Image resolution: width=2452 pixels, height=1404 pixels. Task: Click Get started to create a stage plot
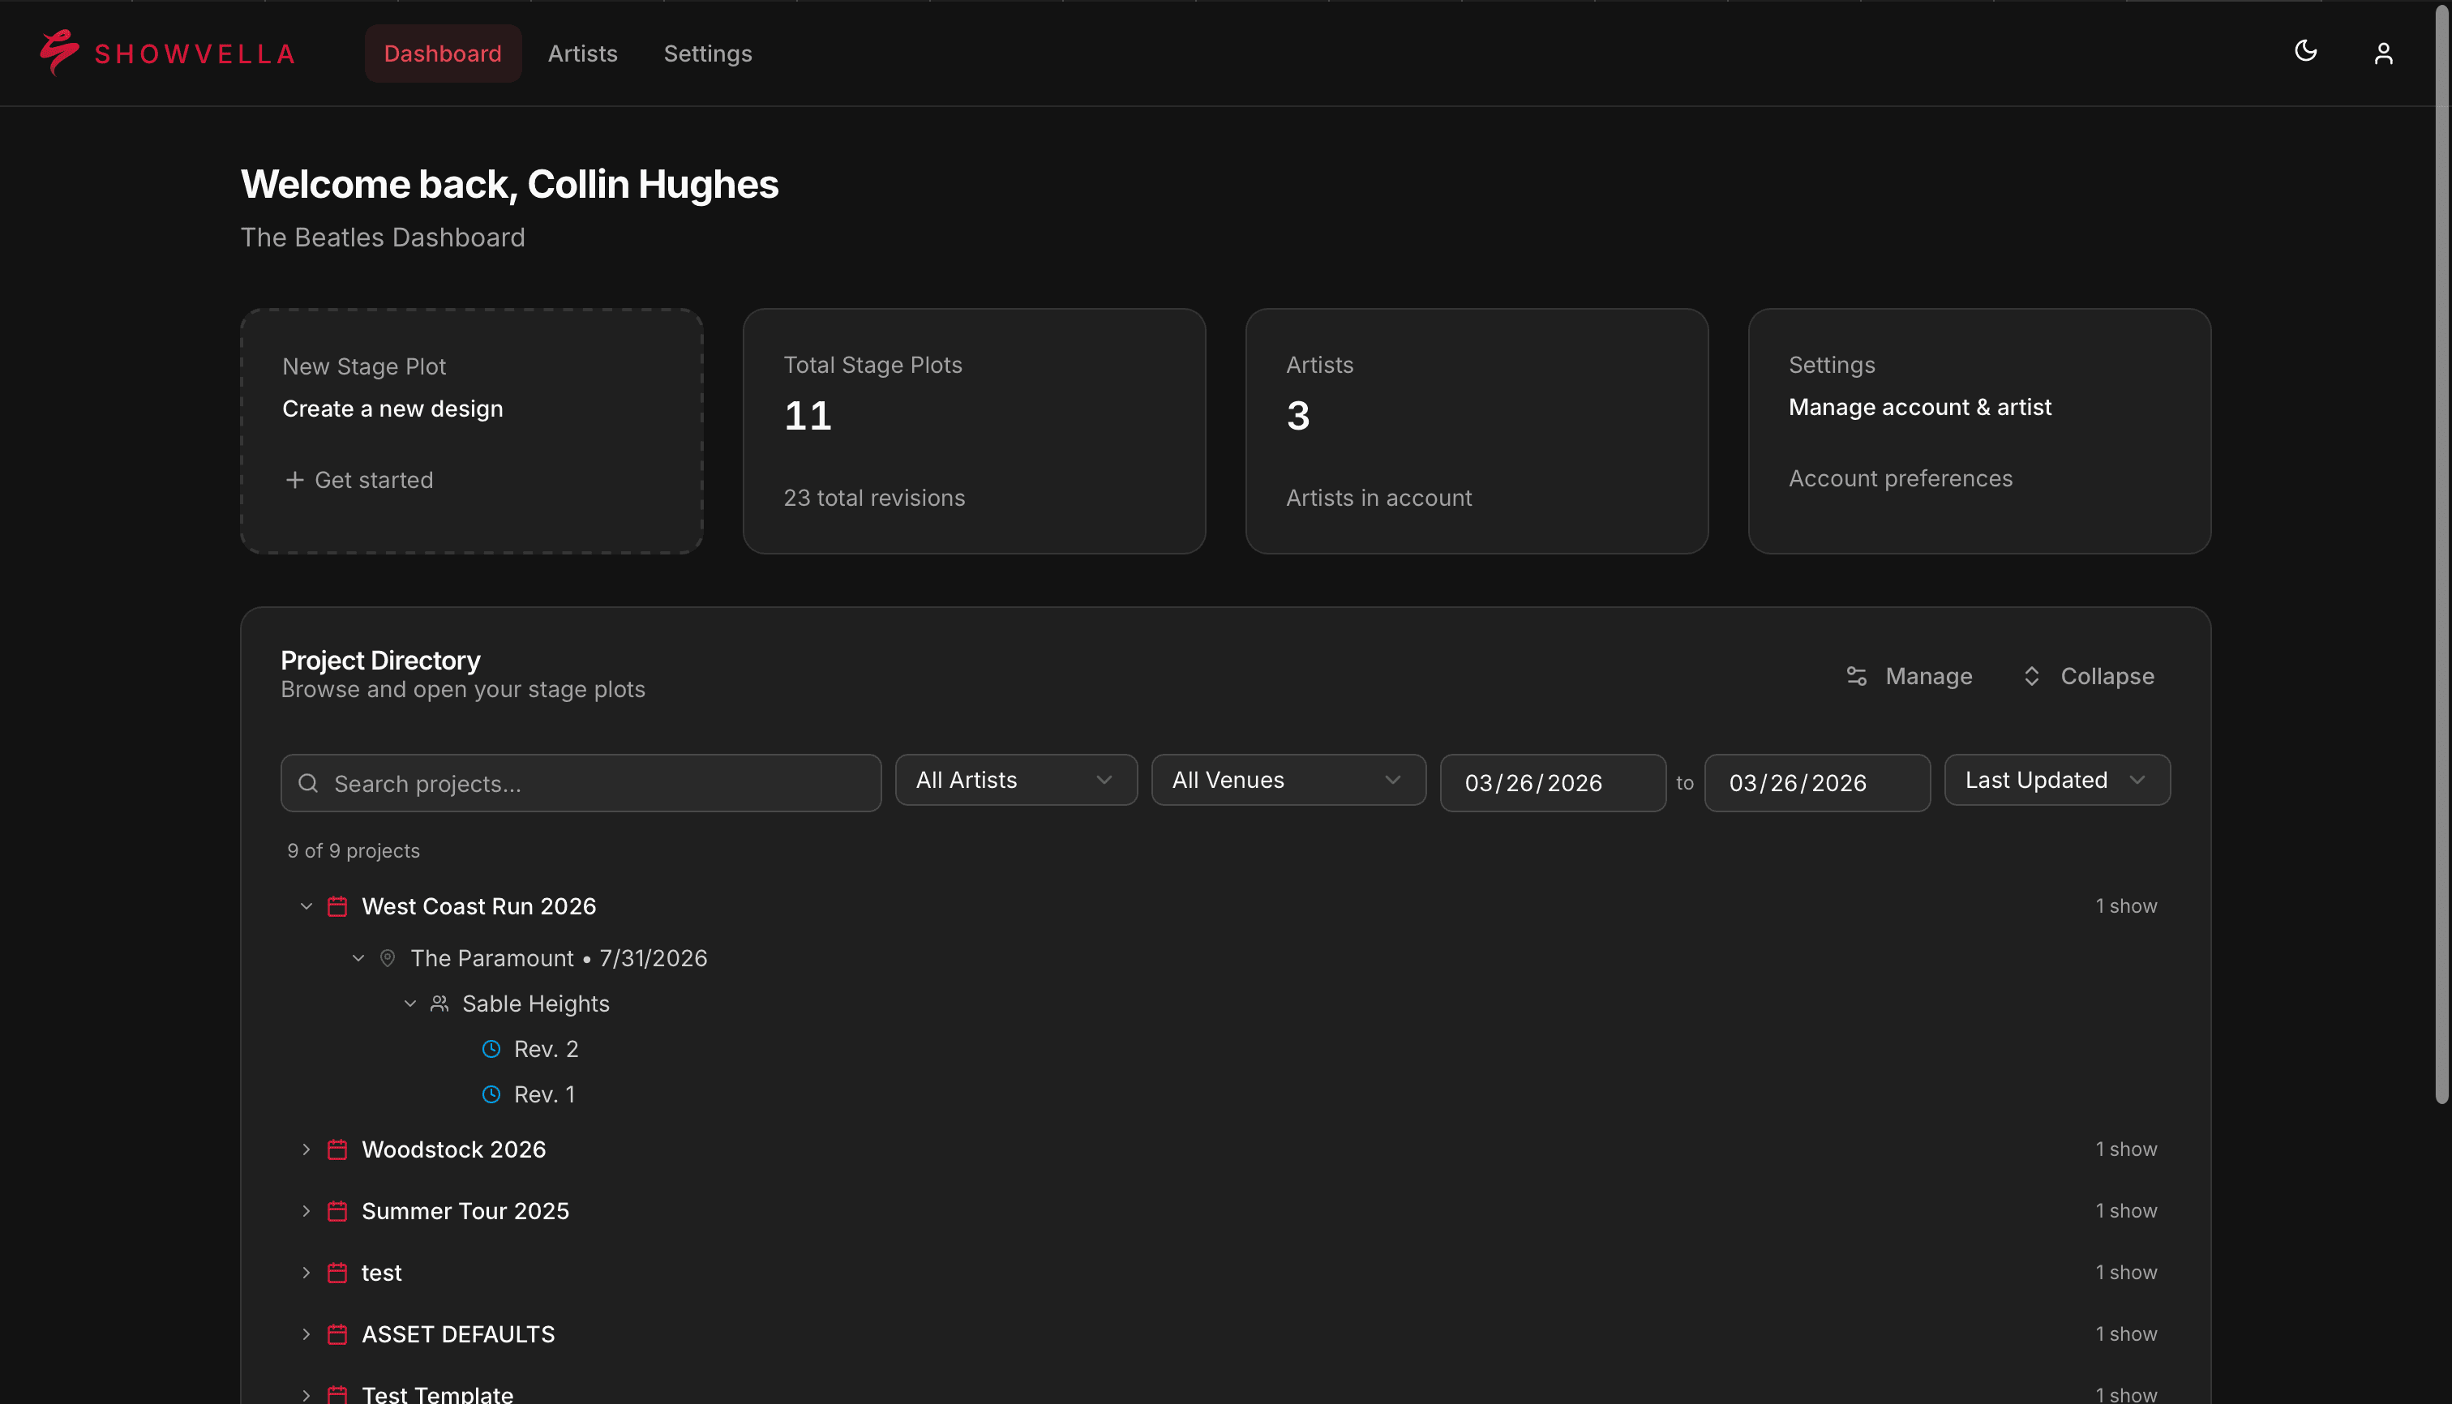[x=359, y=479]
